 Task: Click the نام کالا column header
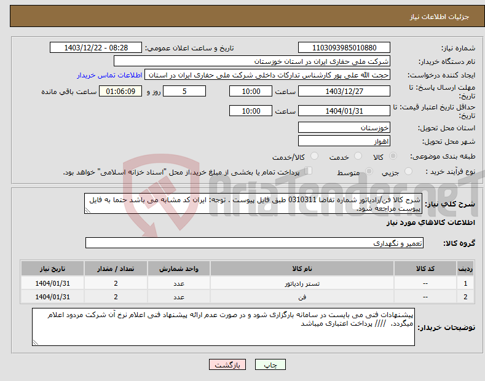pyautogui.click(x=302, y=269)
